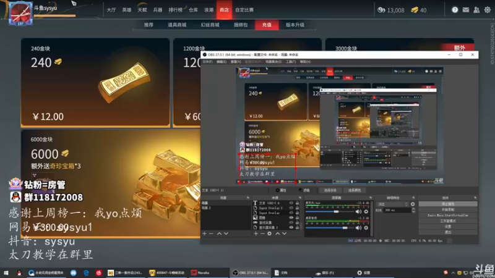Click 停止推流 button in OBS controls
Screen dimensions: 495x278
coord(447,204)
